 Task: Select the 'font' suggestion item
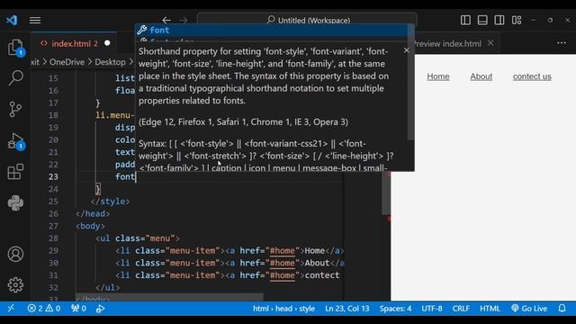(x=272, y=30)
